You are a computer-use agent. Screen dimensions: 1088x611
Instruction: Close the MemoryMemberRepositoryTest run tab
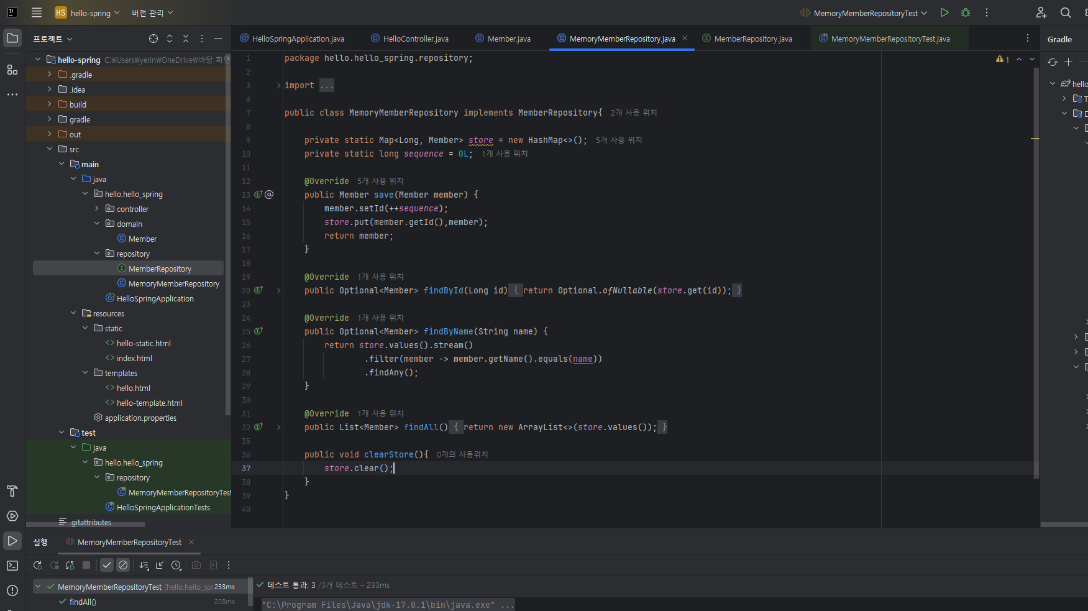coord(191,542)
